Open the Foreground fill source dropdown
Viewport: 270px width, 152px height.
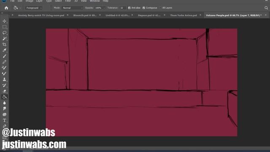pos(34,8)
